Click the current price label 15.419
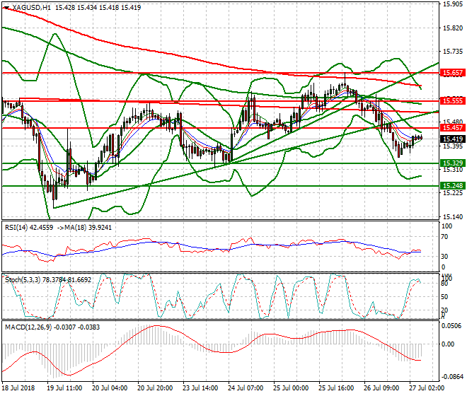467x396 pixels. click(x=453, y=139)
